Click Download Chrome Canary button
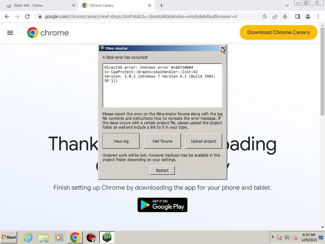 click(278, 32)
